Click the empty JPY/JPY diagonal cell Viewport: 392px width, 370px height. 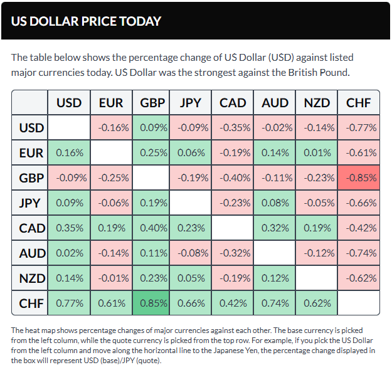tap(191, 203)
